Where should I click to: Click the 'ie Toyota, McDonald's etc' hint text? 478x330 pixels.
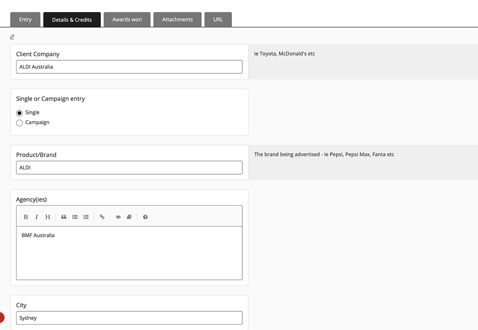click(x=285, y=54)
